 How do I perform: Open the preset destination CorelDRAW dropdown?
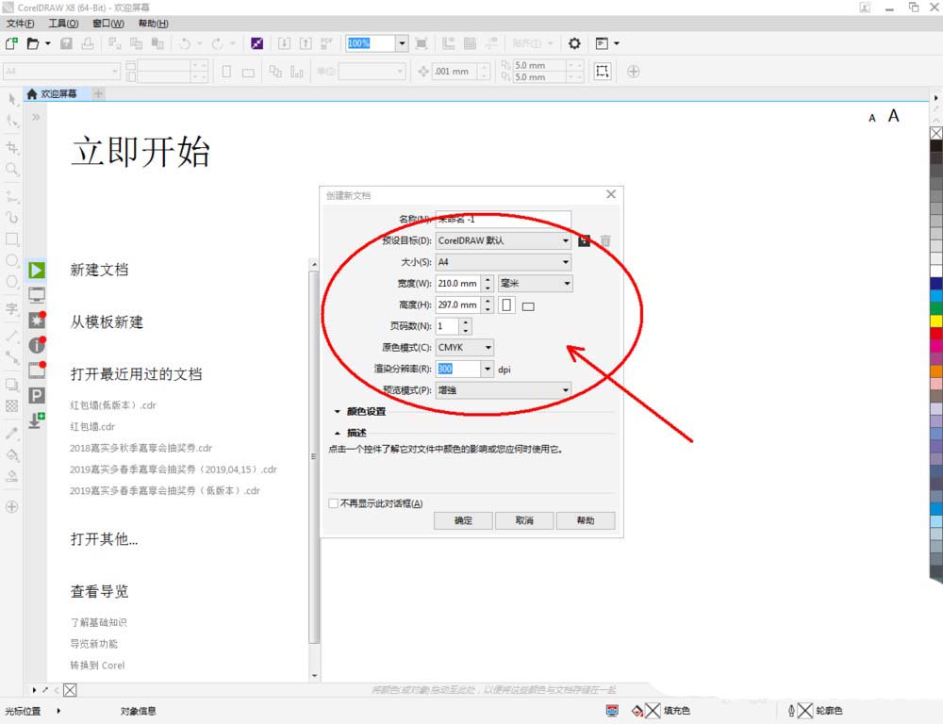pyautogui.click(x=504, y=240)
